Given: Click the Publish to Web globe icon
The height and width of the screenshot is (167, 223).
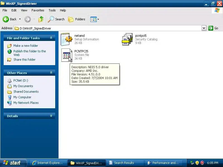Looking at the screenshot, I should (x=9, y=51).
